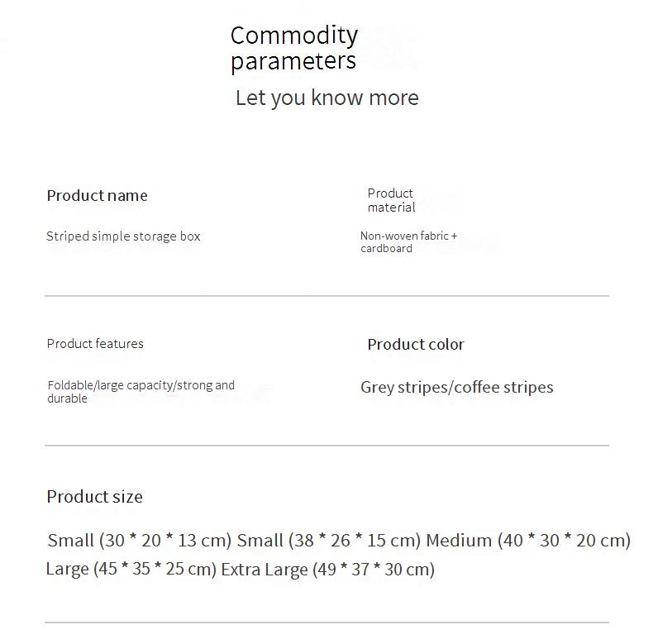Click the 'Grey stripes' color option text
The height and width of the screenshot is (644, 653).
pyautogui.click(x=404, y=387)
